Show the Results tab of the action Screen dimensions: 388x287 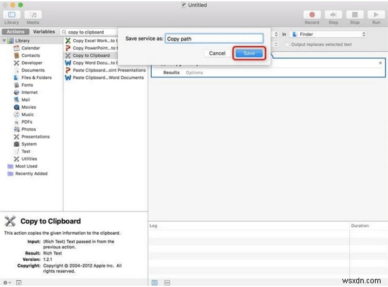click(x=171, y=72)
